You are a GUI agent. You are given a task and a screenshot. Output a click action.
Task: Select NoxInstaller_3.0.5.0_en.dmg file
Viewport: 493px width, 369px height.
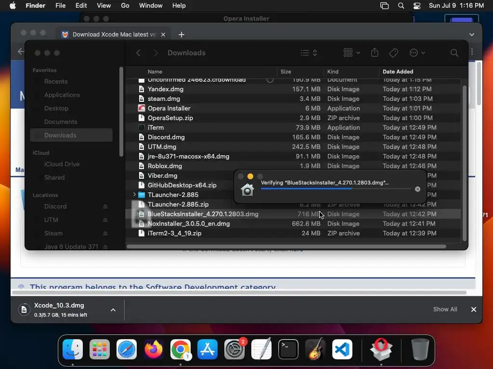click(x=293, y=224)
